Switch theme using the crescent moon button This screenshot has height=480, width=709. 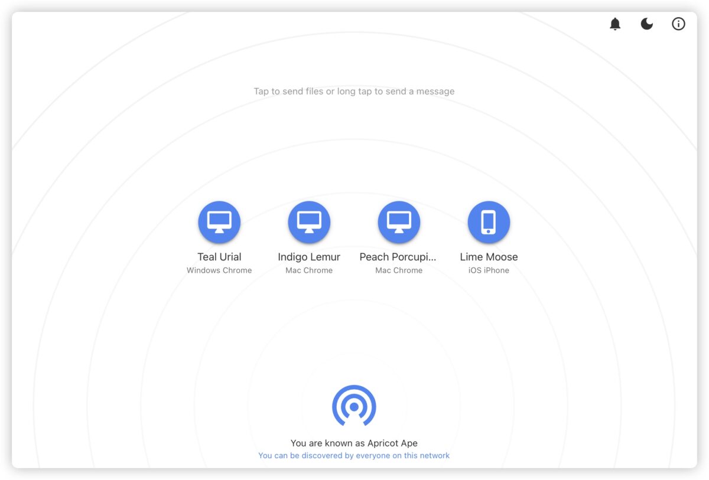point(646,24)
